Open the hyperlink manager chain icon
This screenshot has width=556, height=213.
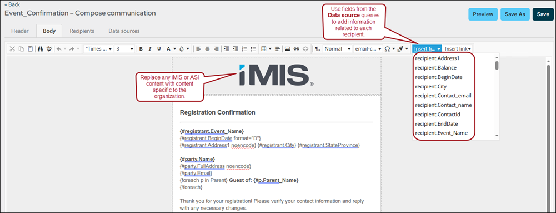(297, 49)
